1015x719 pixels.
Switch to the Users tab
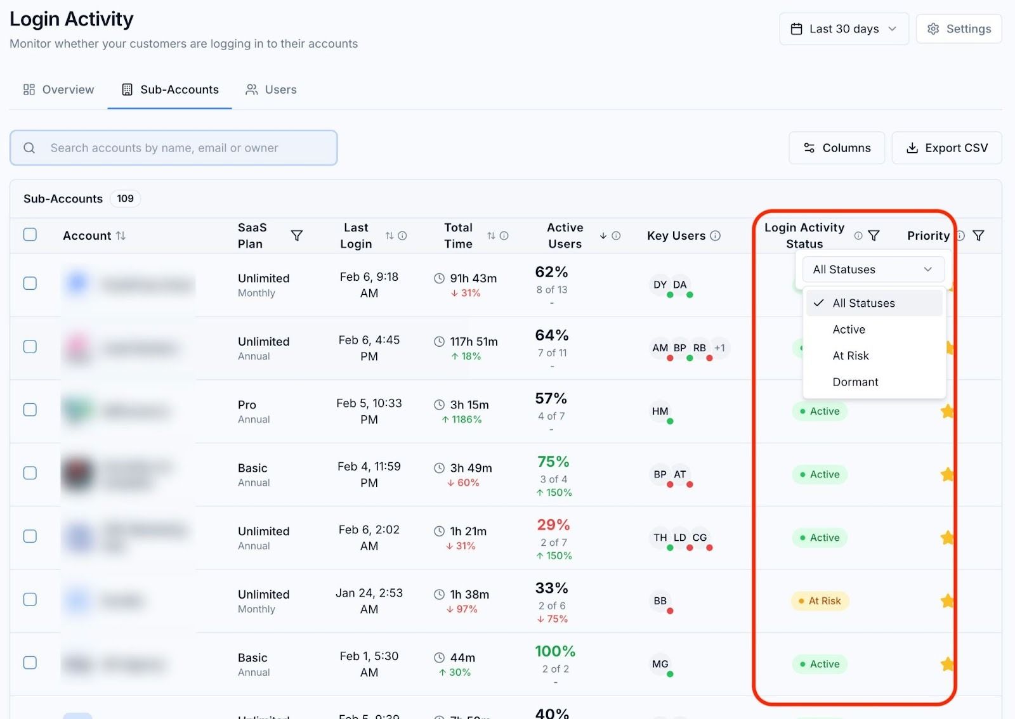[x=271, y=90]
